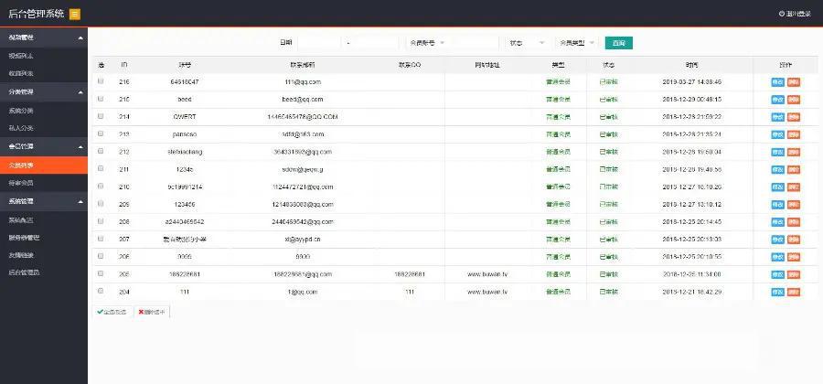
Task: Open 待审会员 in the sidebar
Action: click(21, 183)
